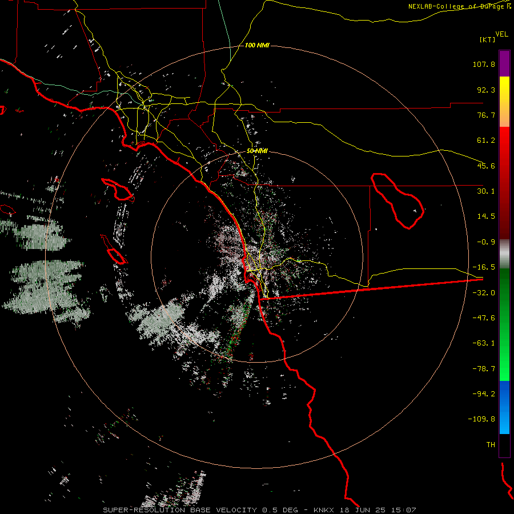The height and width of the screenshot is (514, 514).
Task: Click the green segment of the color bar
Action: pyautogui.click(x=504, y=325)
